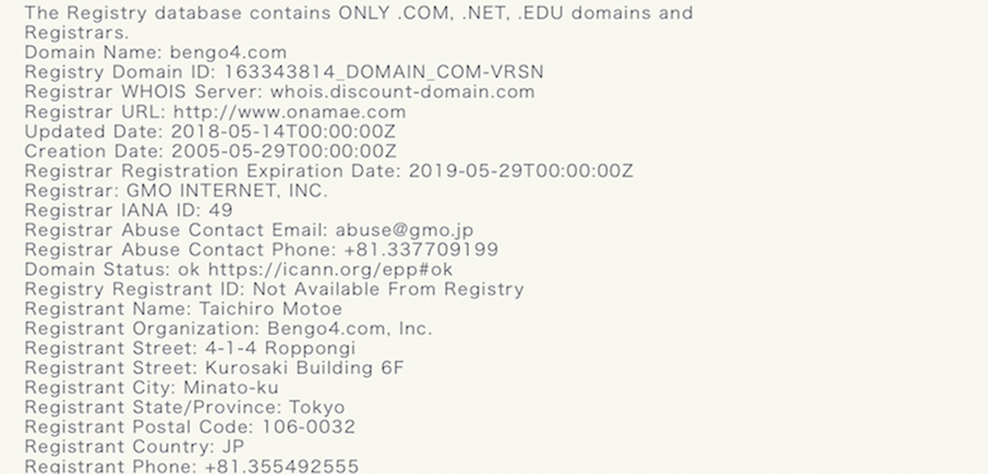Click the expiration date 2019-05-29T00:00:00Z
Image resolution: width=988 pixels, height=474 pixels.
click(521, 171)
